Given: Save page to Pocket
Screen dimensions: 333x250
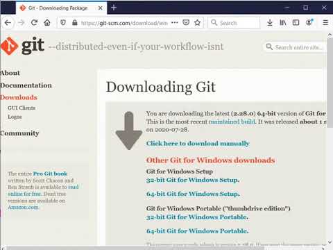Looking at the screenshot, I should 186,23.
